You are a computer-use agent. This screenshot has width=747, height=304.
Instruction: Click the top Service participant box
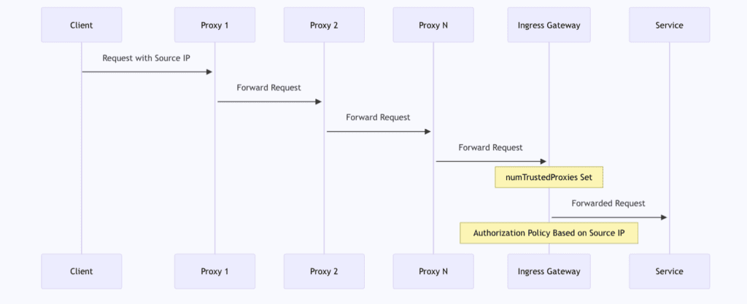click(x=669, y=25)
